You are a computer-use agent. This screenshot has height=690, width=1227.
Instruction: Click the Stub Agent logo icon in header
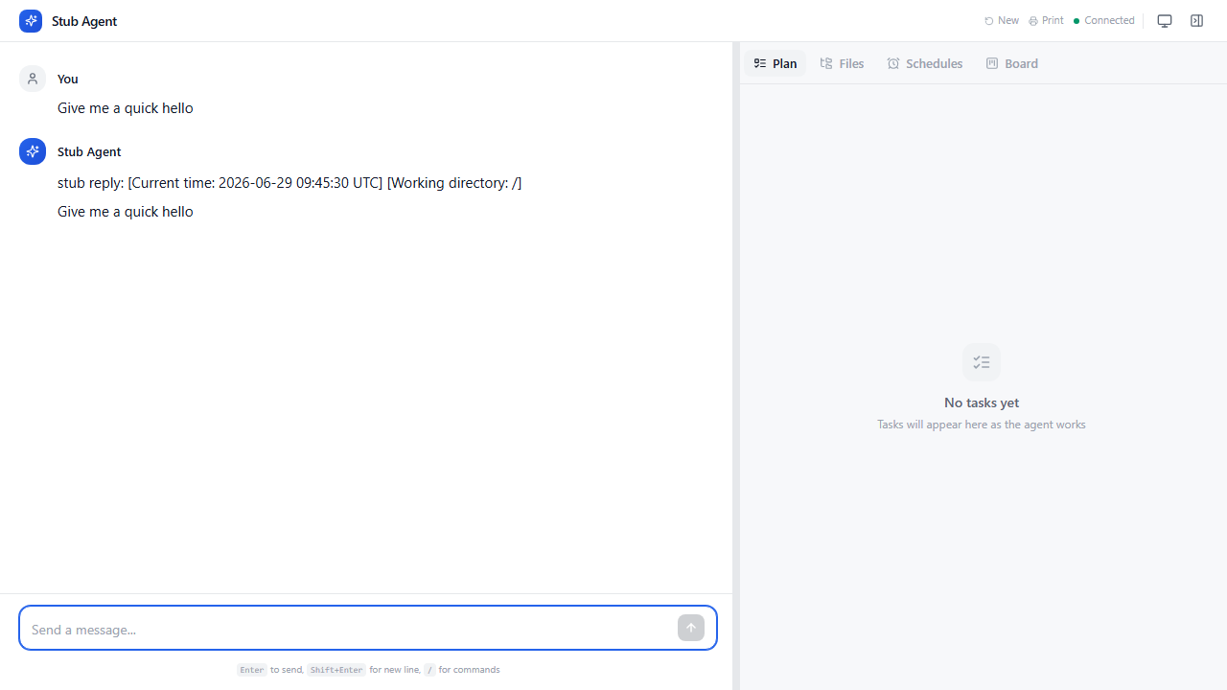(31, 21)
